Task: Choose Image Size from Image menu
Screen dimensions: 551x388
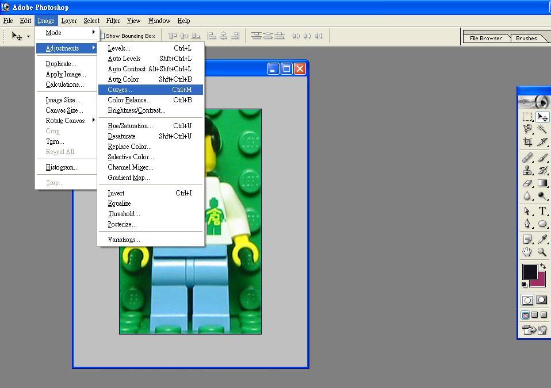Action: (x=66, y=100)
